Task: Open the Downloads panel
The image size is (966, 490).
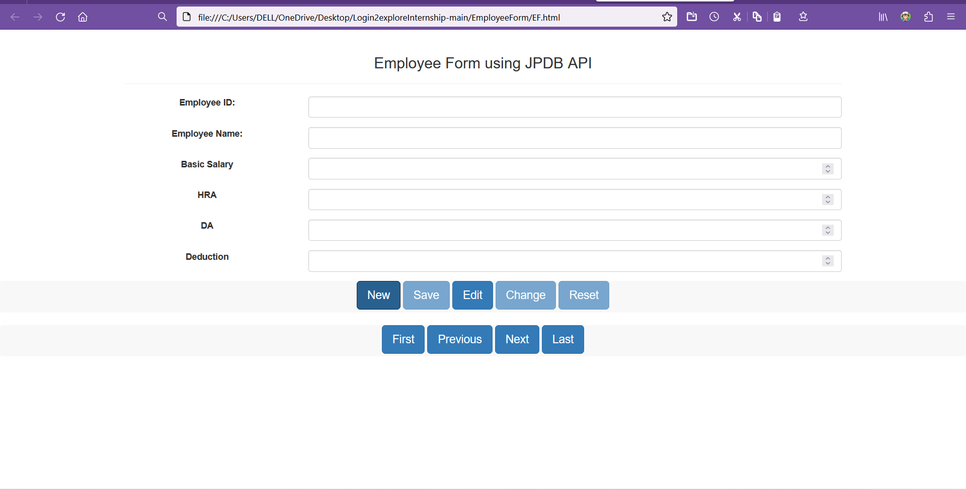Action: point(692,17)
